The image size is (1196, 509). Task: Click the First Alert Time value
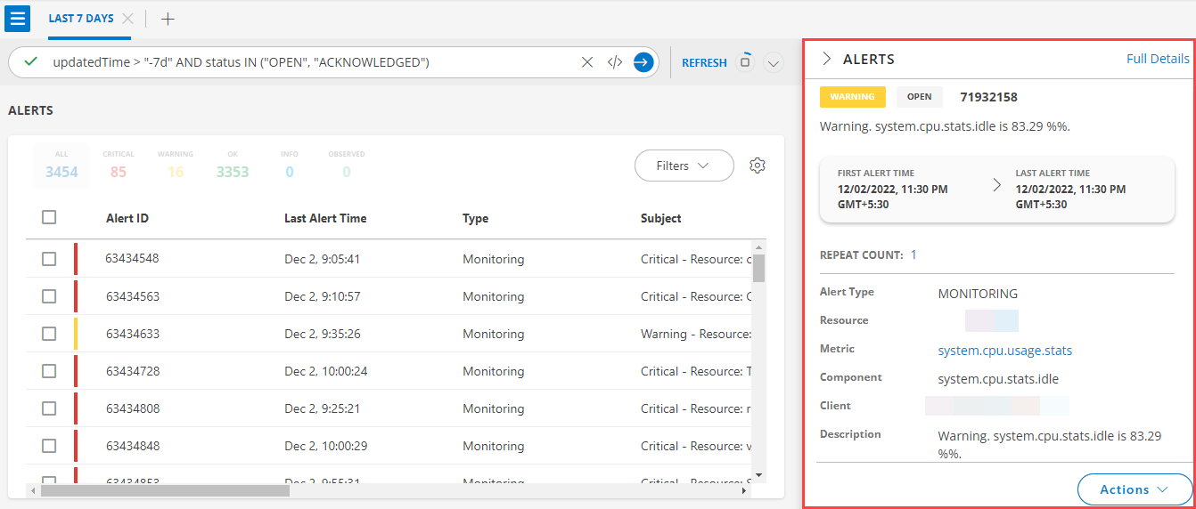pos(892,197)
